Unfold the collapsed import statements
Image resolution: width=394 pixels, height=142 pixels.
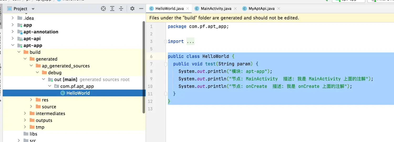click(x=165, y=41)
